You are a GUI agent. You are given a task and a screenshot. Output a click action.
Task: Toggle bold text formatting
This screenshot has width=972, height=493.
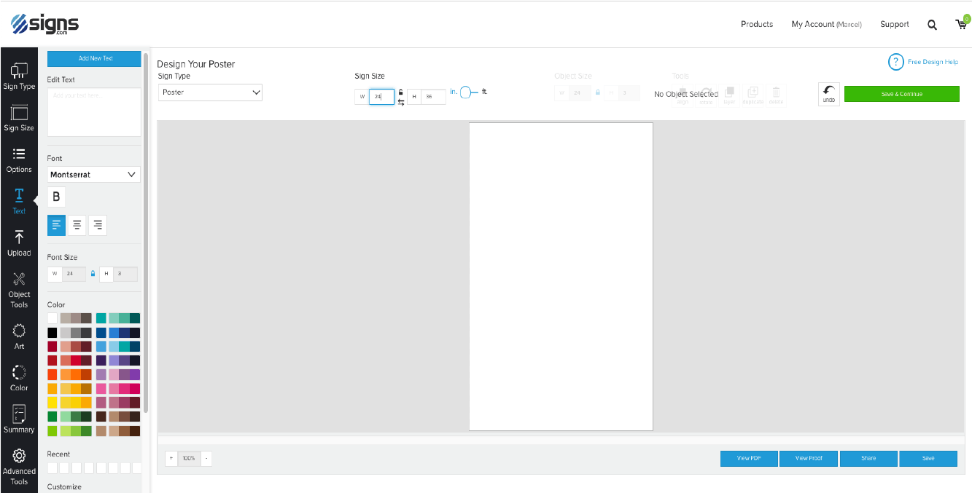click(56, 197)
